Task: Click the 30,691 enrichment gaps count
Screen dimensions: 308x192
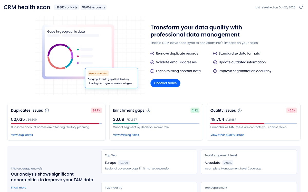Action: pos(119,119)
